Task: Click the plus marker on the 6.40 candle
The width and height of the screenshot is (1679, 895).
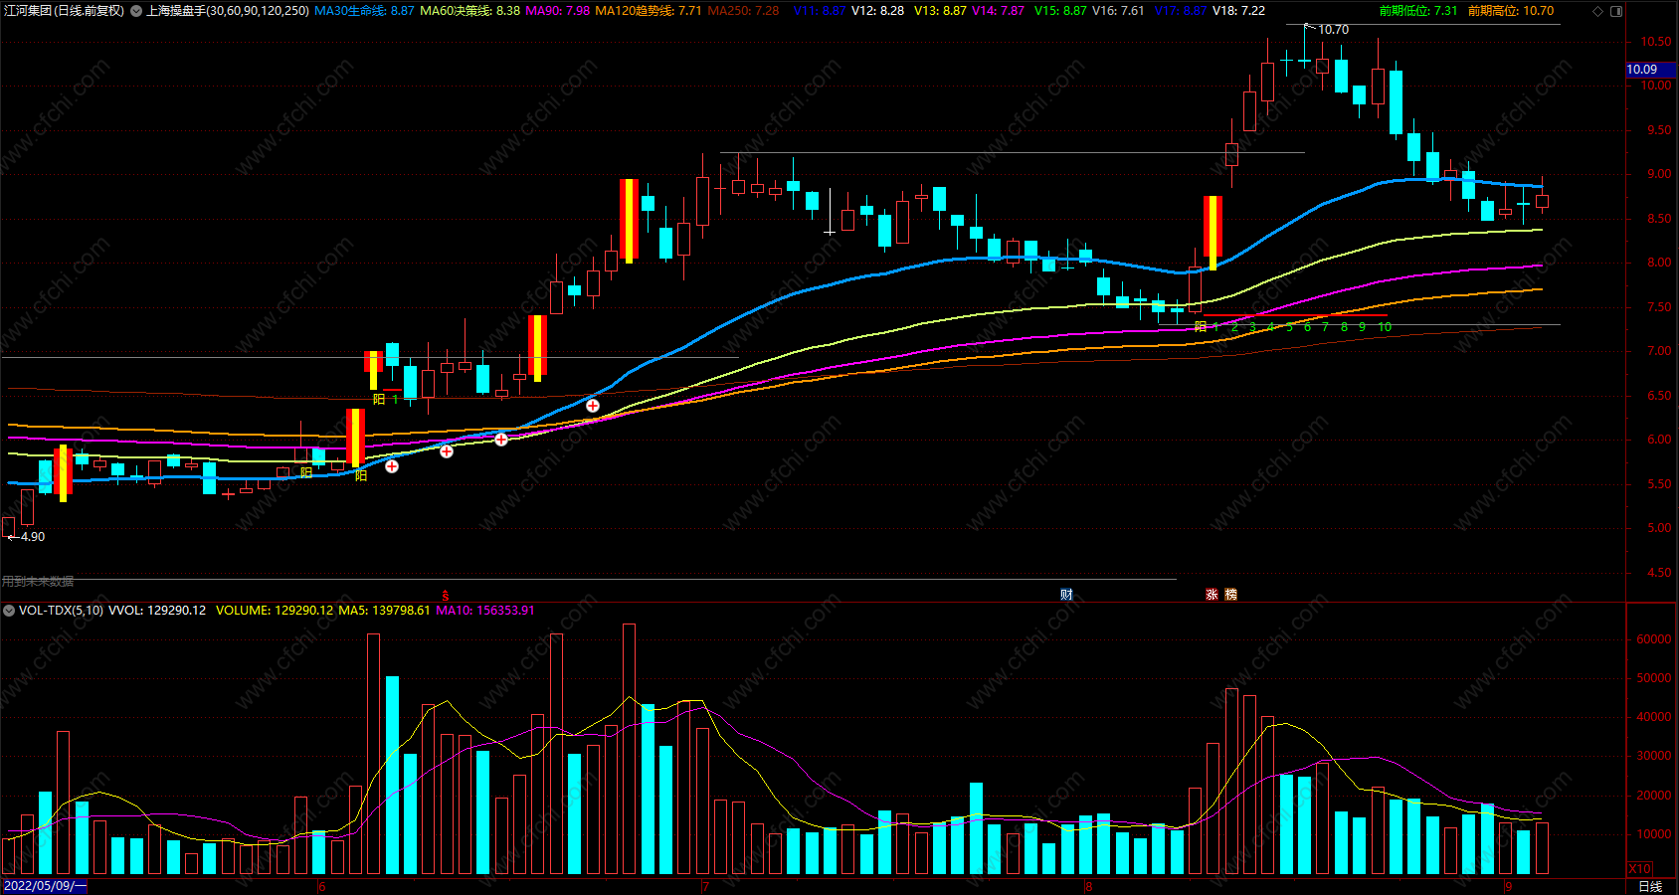Action: 593,406
